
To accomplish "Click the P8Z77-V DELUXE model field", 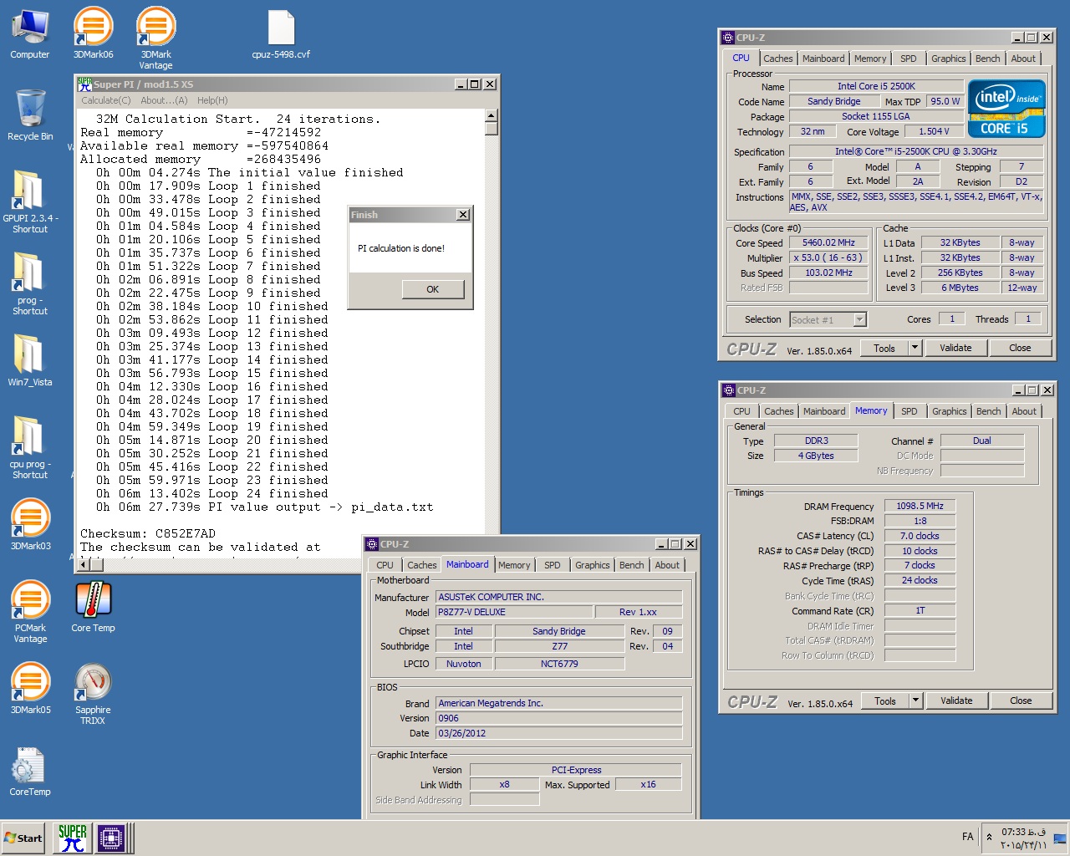I will click(514, 612).
